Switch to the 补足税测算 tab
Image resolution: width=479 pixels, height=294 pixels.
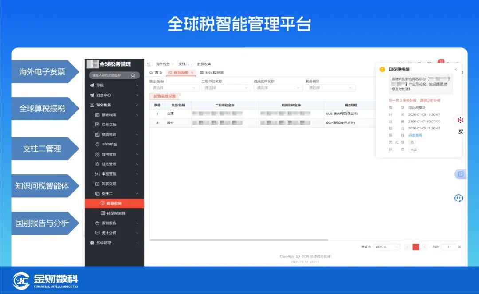point(212,73)
